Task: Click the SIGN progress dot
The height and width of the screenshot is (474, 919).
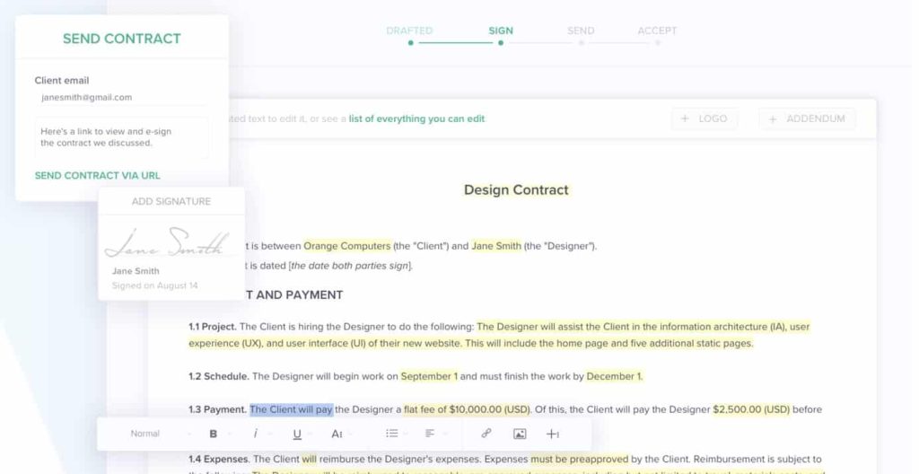Action: pyautogui.click(x=501, y=43)
